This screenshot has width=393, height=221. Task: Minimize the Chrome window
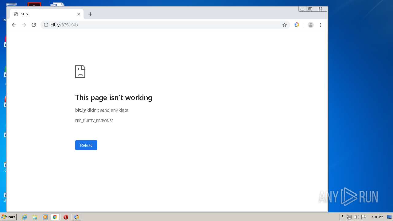pos(302,9)
